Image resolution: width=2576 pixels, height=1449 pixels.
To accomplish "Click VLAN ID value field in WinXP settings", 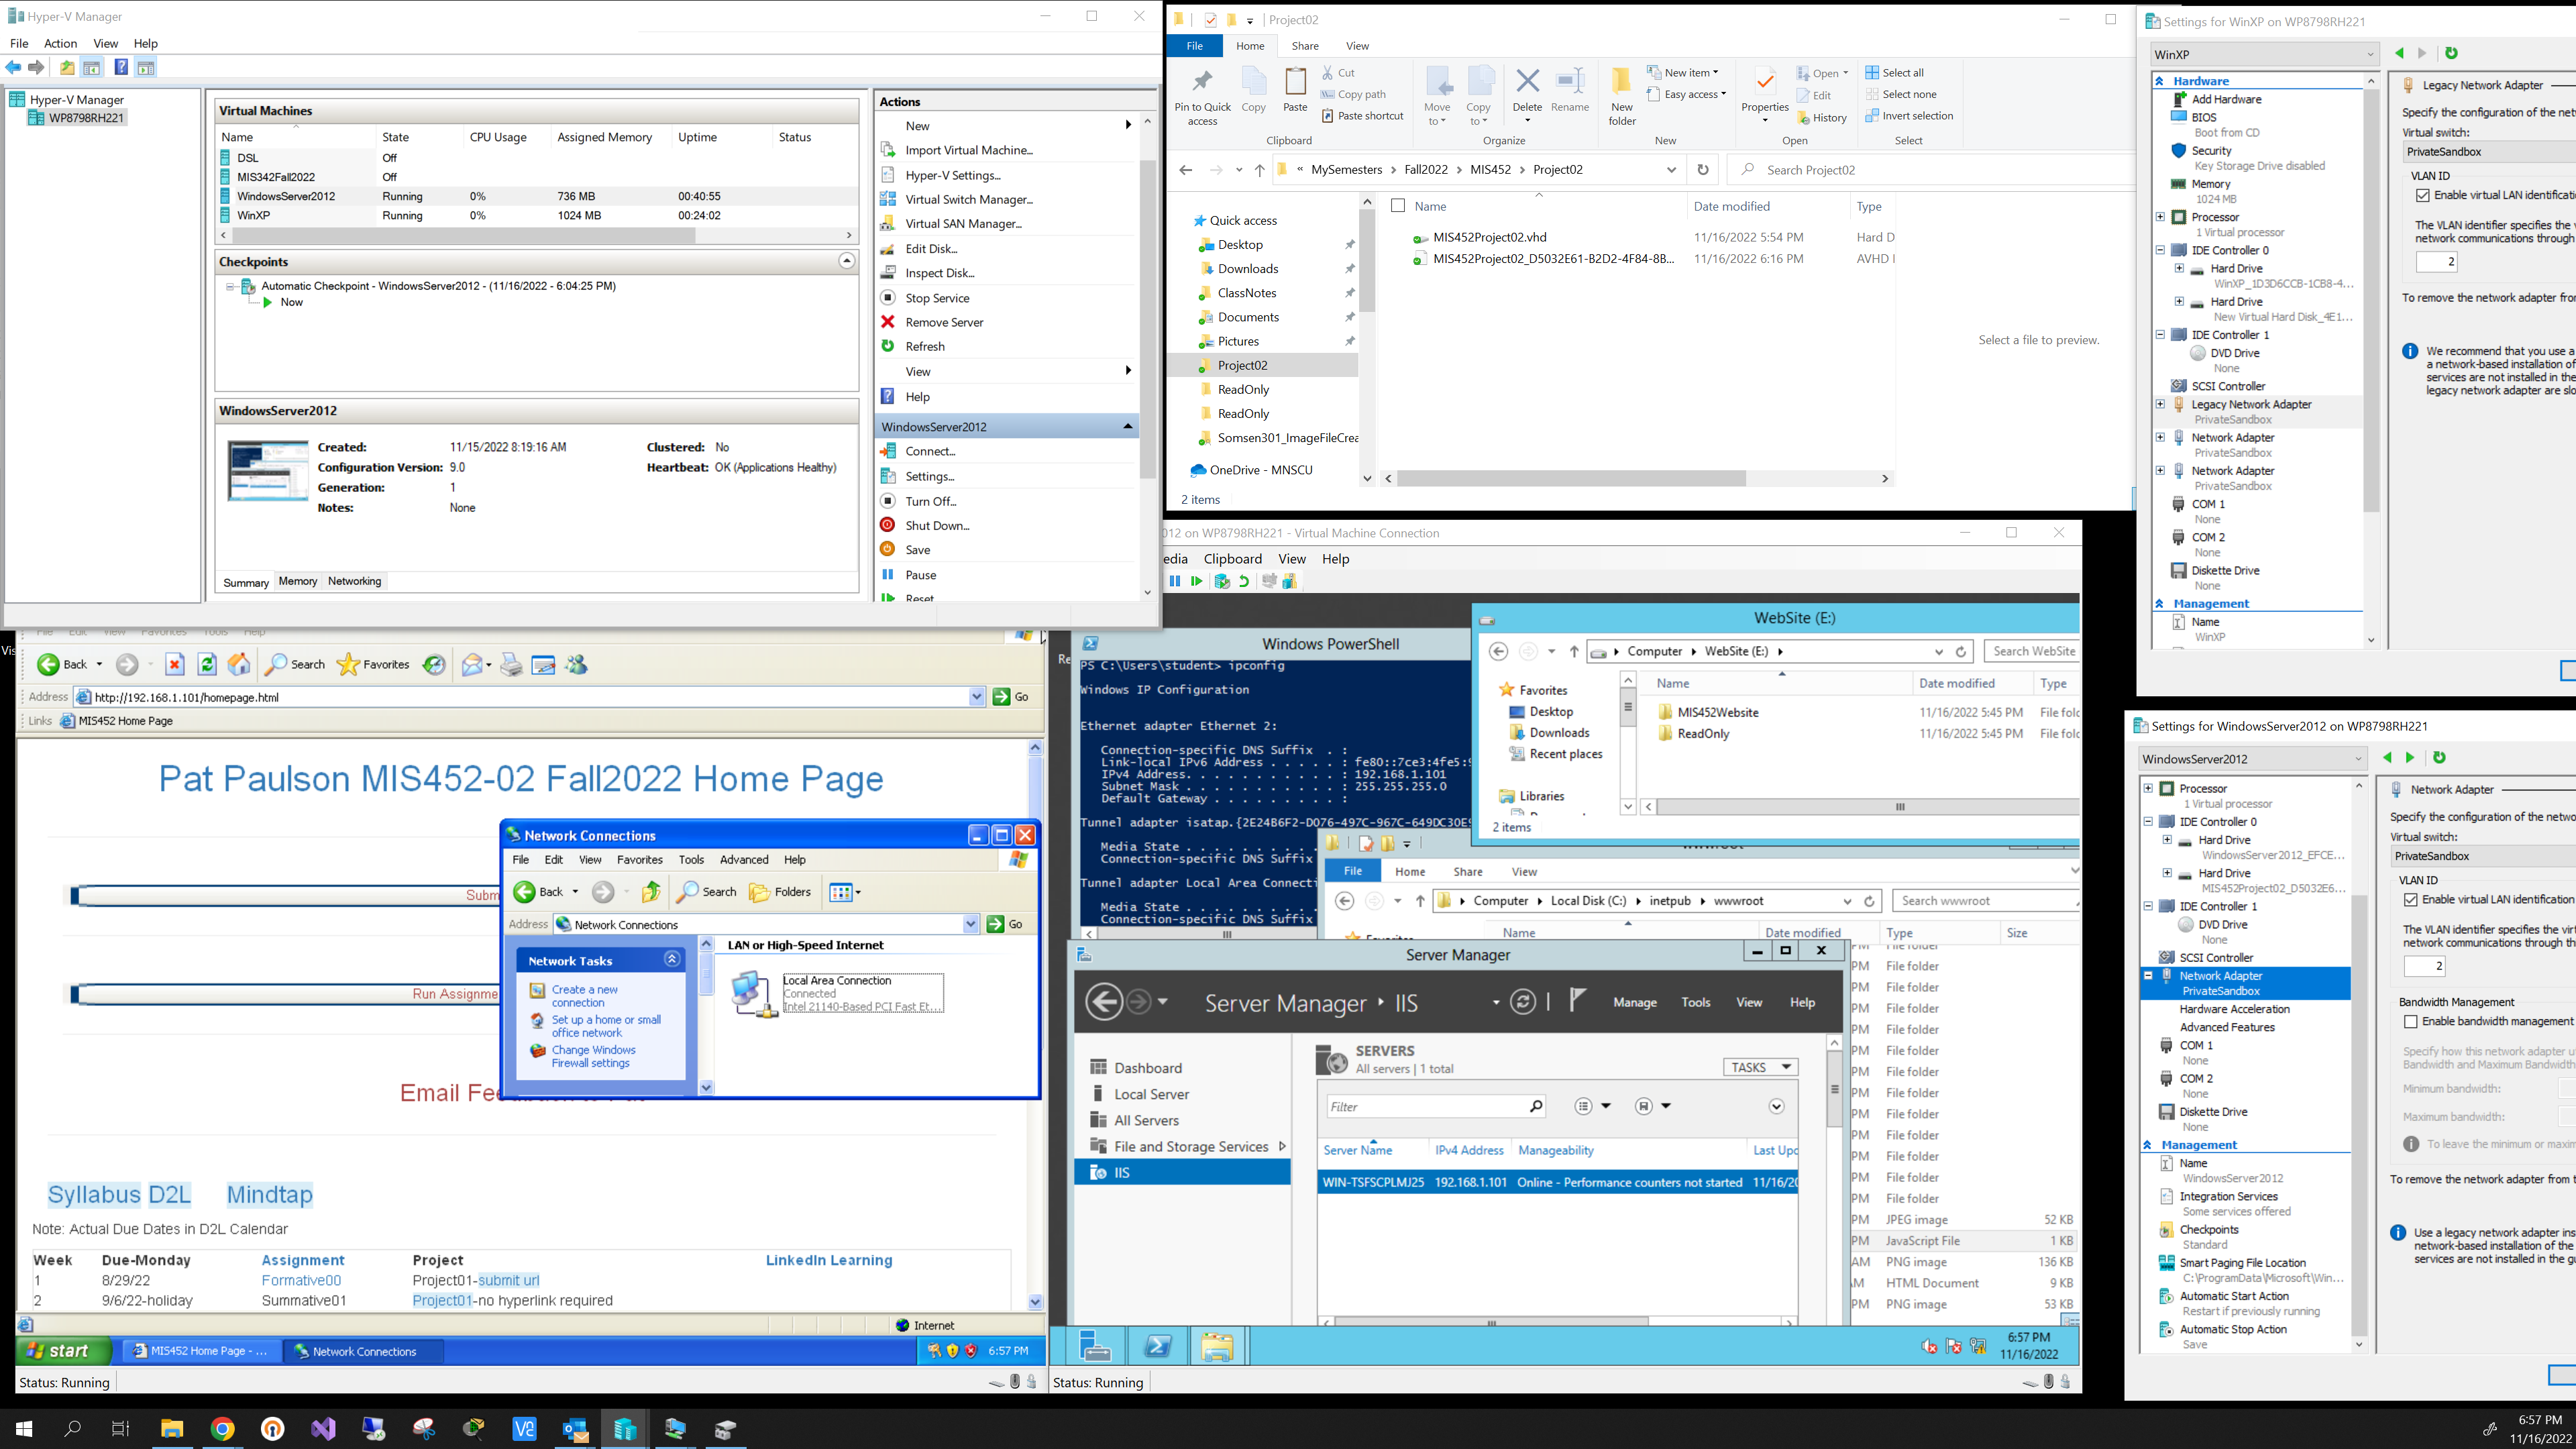I will [2436, 262].
